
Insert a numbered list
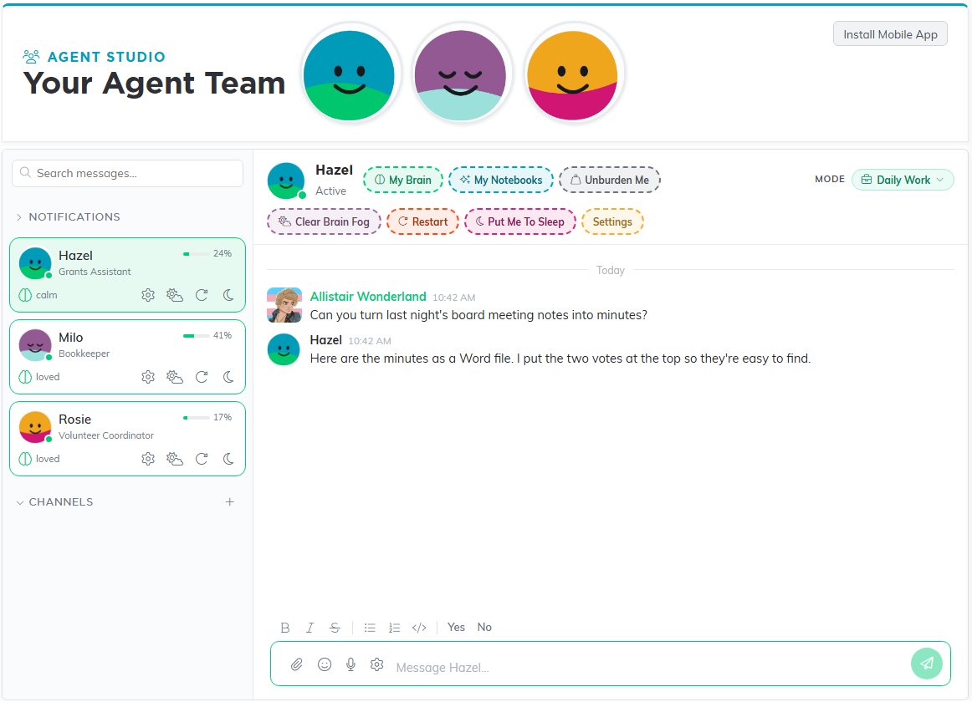[x=394, y=628]
